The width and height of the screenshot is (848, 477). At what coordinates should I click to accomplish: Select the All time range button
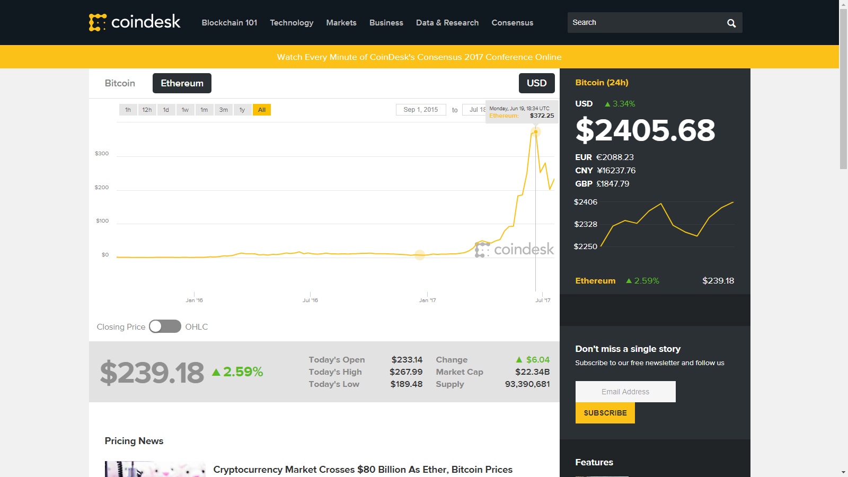tap(262, 110)
